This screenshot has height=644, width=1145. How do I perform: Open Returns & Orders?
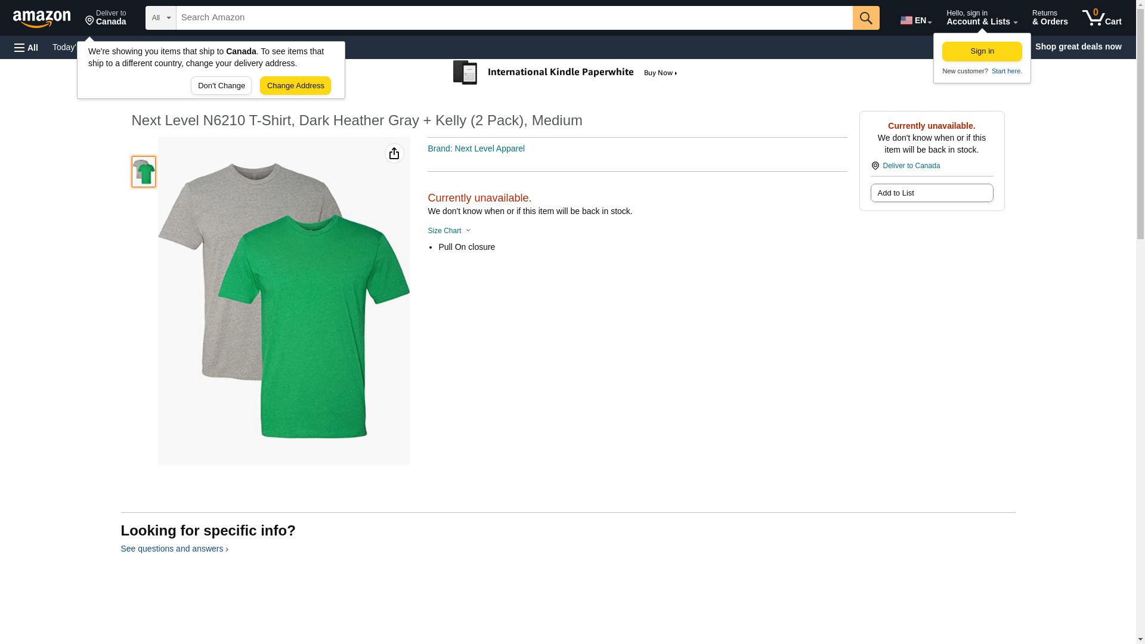pos(1049,18)
